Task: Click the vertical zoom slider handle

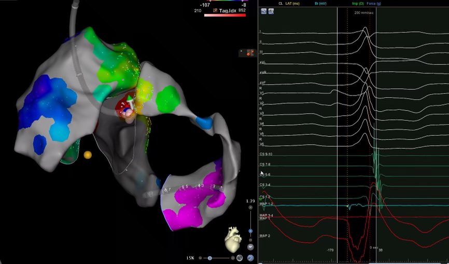Action: pyautogui.click(x=250, y=231)
